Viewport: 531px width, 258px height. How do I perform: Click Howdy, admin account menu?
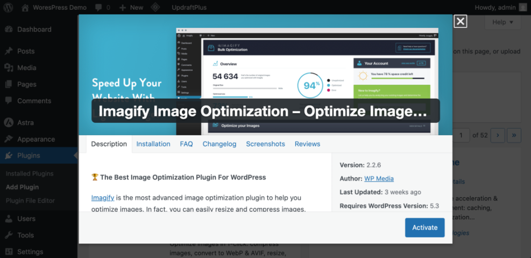[x=495, y=8]
